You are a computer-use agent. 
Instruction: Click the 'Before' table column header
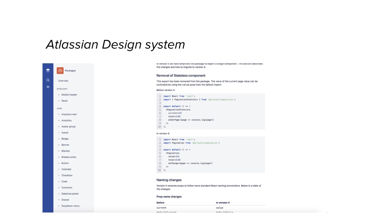coord(160,203)
